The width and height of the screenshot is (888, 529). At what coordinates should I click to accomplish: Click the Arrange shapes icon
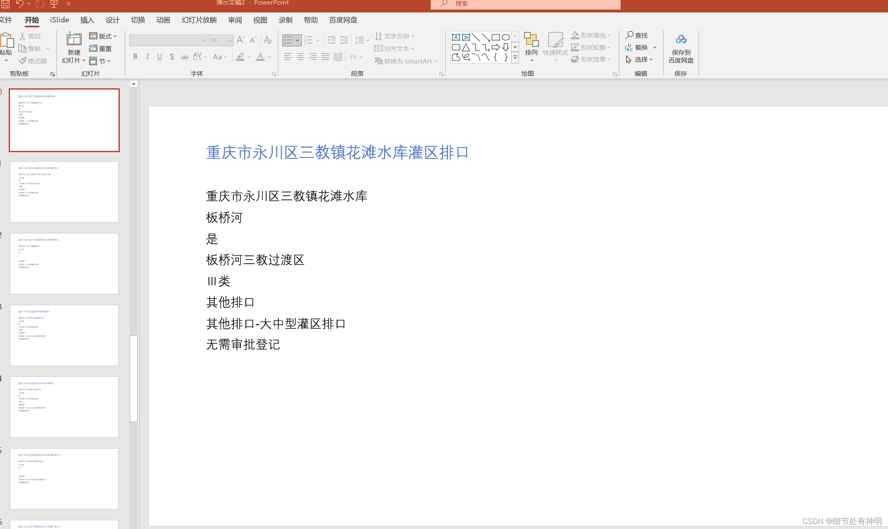click(531, 40)
